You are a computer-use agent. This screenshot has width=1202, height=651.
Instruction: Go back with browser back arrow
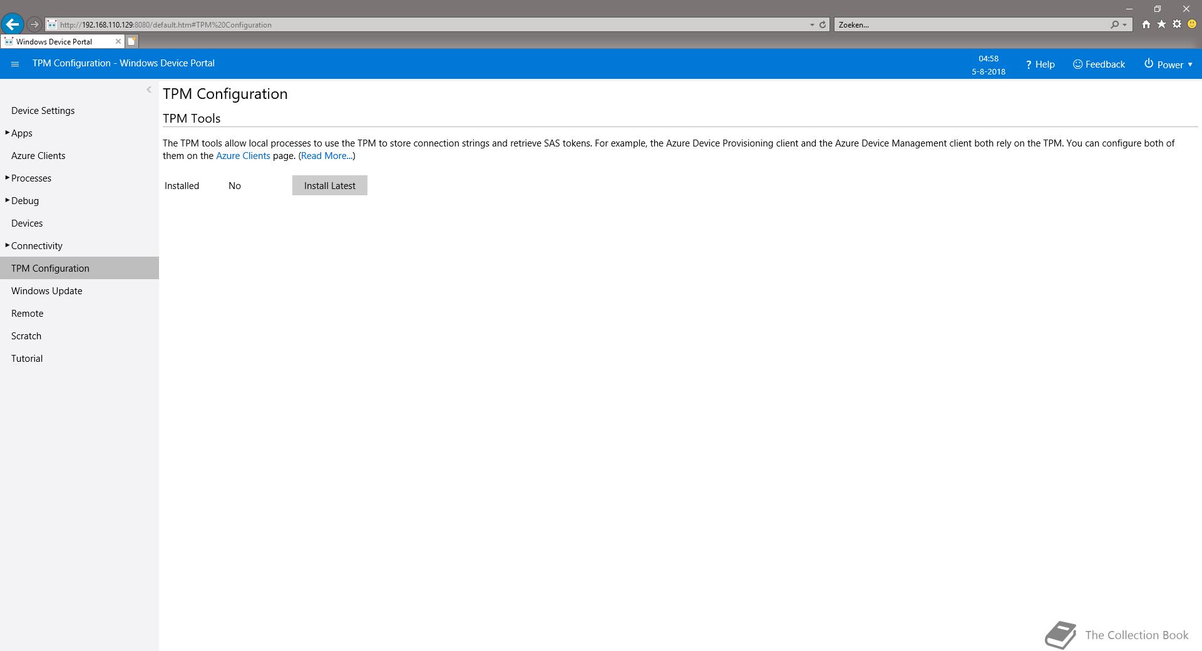point(12,24)
